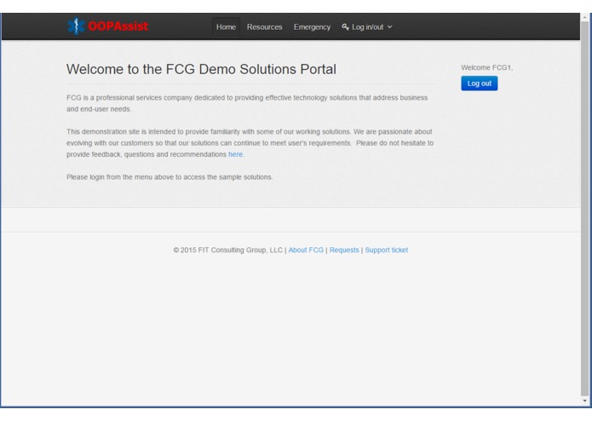This screenshot has width=592, height=421.
Task: Click the 'Welcome FCG1,' text
Action: point(486,67)
